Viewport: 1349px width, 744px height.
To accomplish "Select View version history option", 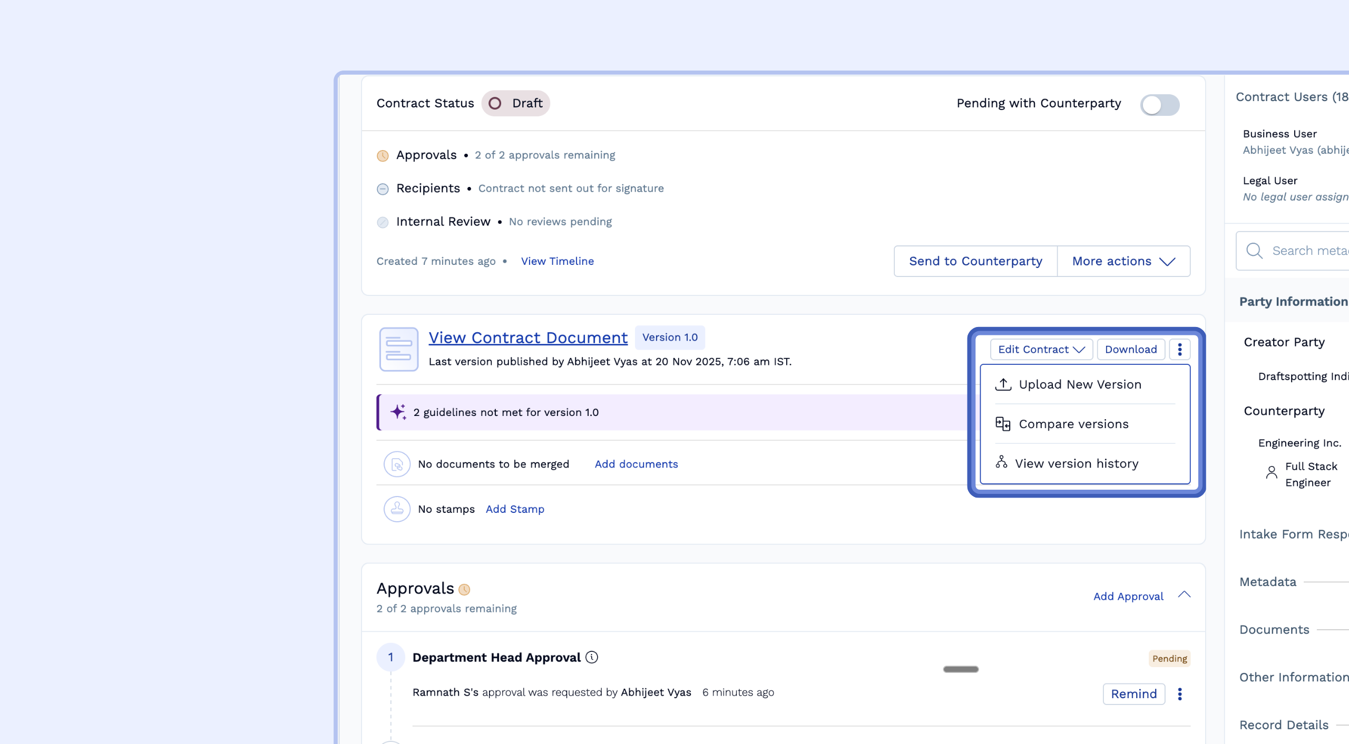I will tap(1076, 463).
